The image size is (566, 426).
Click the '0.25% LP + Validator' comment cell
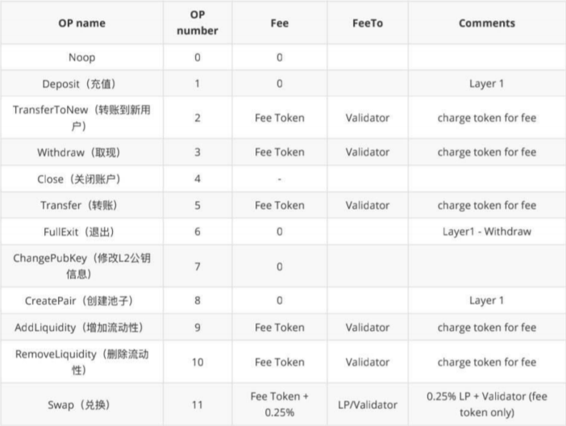(486, 404)
